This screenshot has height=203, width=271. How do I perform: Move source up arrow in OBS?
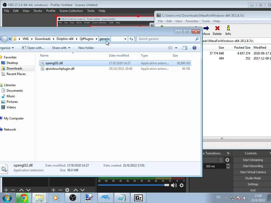click(x=76, y=190)
